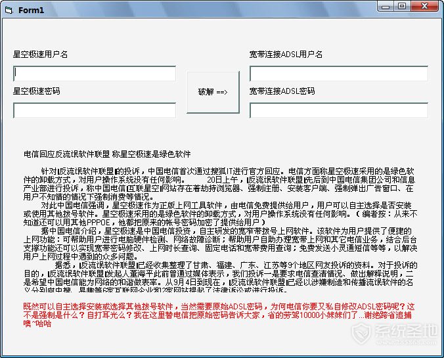Click the 破解 ==> button
Screen dimensions: 444x358
(x=213, y=92)
